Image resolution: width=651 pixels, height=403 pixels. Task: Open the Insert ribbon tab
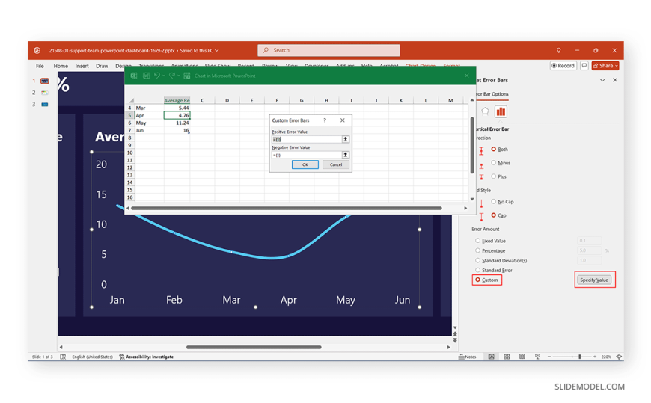pos(82,66)
